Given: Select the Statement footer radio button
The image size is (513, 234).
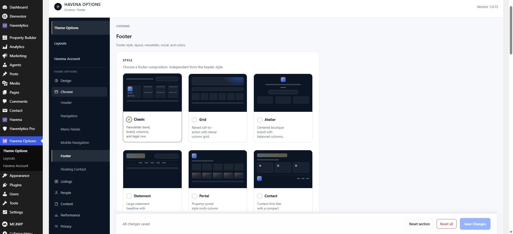Looking at the screenshot, I should click(x=129, y=196).
